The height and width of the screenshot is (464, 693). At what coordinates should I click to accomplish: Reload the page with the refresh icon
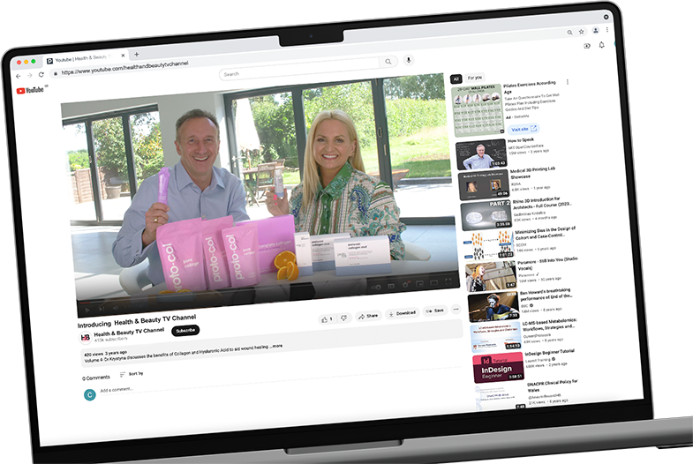[41, 75]
